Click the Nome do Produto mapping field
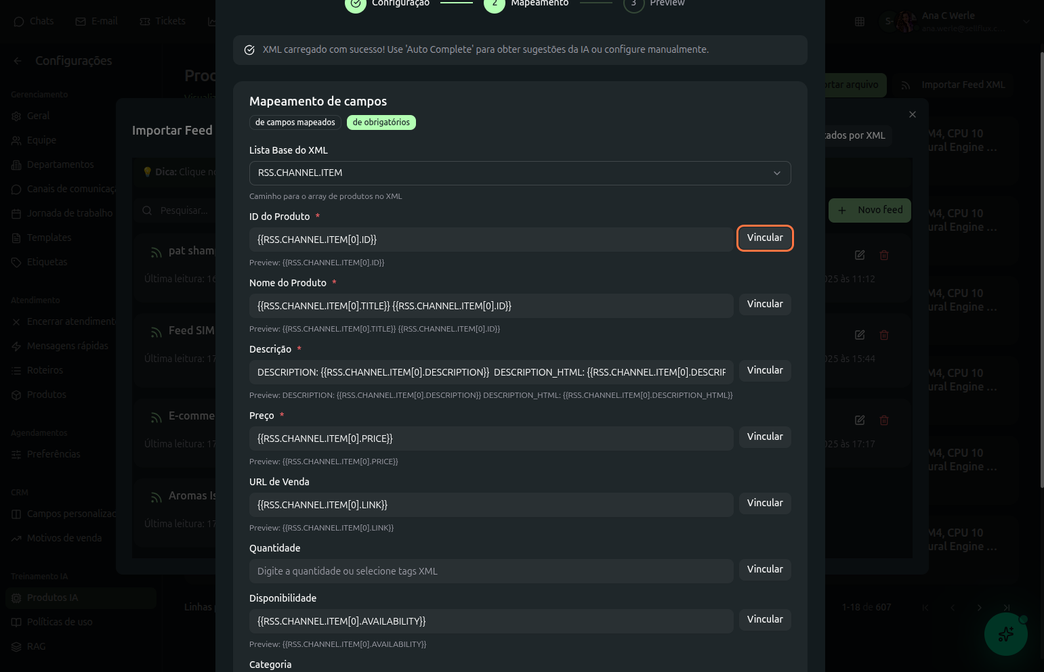 pos(490,306)
